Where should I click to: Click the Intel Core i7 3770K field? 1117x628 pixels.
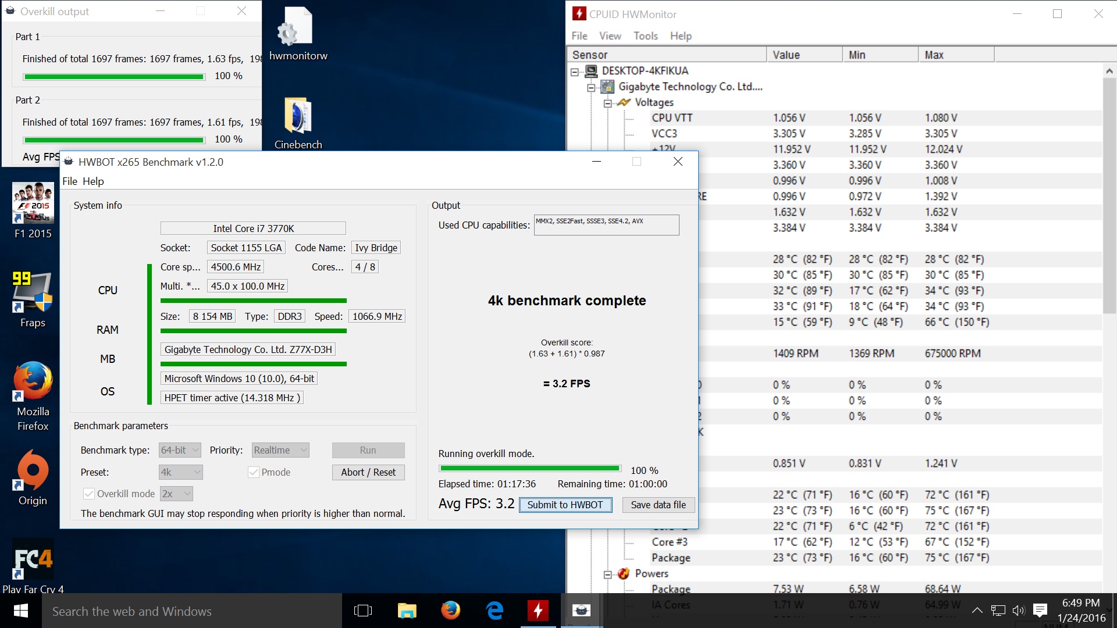click(253, 229)
